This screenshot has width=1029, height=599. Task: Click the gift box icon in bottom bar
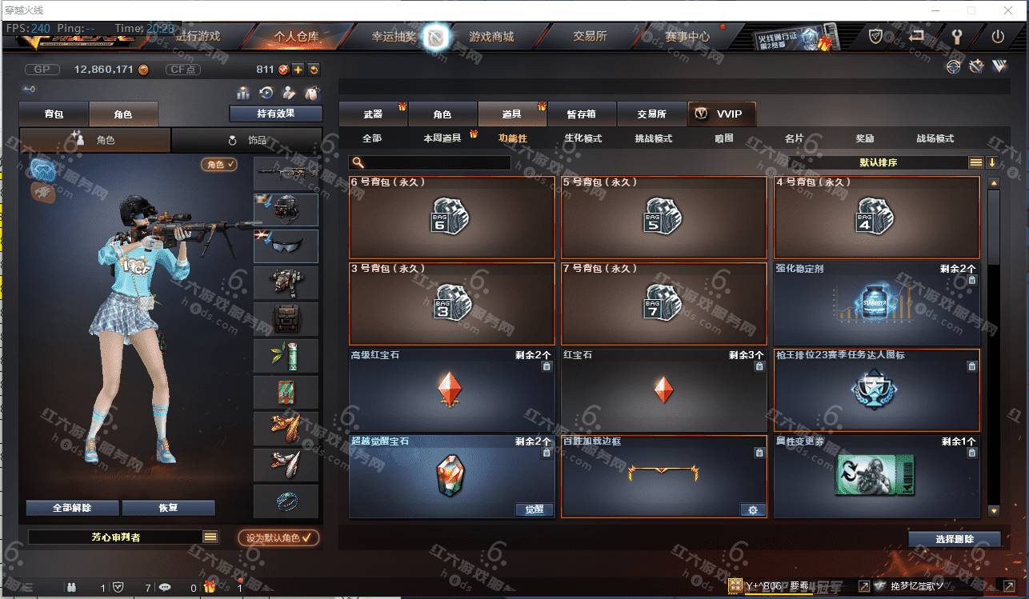(x=210, y=587)
